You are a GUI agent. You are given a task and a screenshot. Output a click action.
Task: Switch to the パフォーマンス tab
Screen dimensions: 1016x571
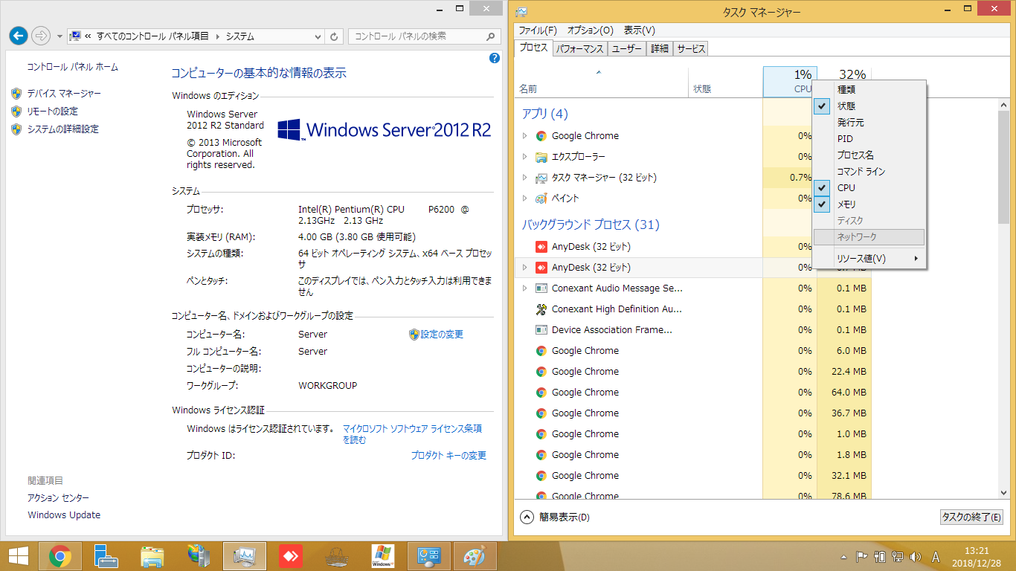(580, 49)
